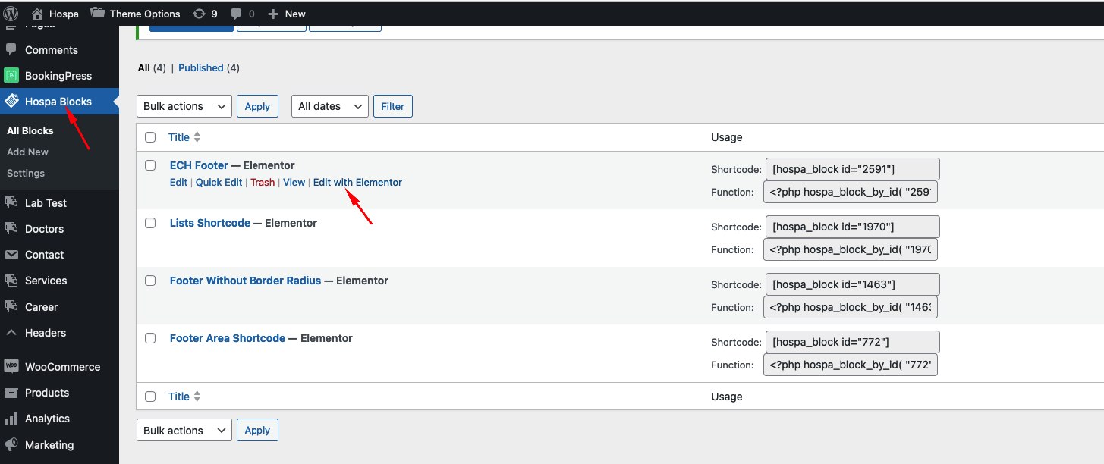Open the Hospa site home icon
Image resolution: width=1104 pixels, height=464 pixels.
click(37, 14)
